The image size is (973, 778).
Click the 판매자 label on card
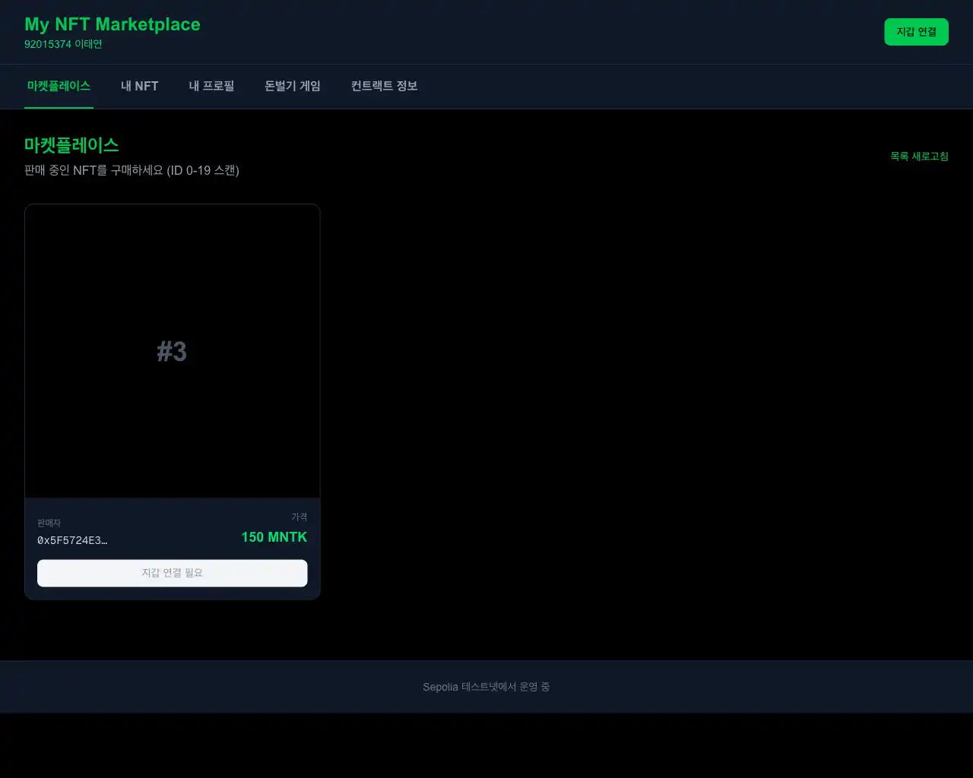click(49, 523)
